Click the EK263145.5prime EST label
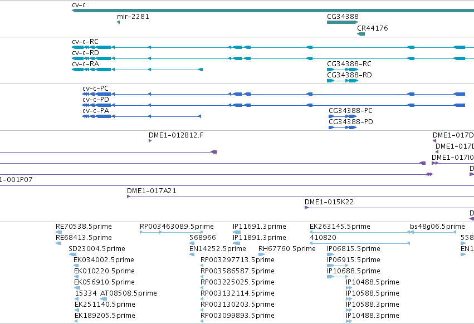The image size is (474, 324). [x=340, y=227]
